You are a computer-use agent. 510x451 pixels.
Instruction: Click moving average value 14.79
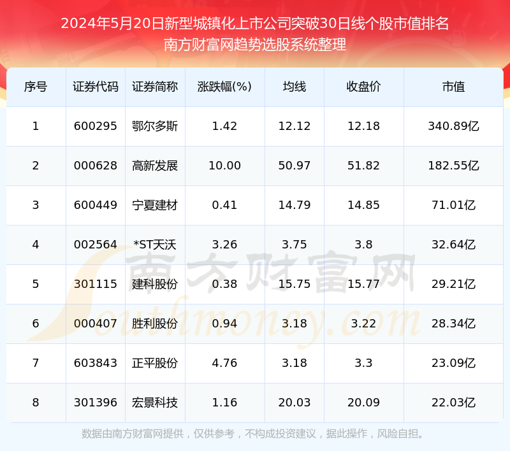click(295, 205)
